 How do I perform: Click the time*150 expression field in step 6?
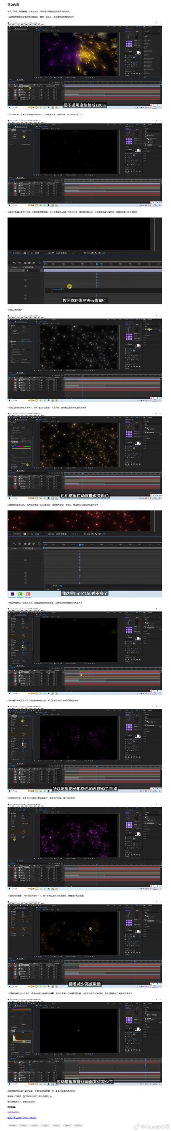[57, 586]
